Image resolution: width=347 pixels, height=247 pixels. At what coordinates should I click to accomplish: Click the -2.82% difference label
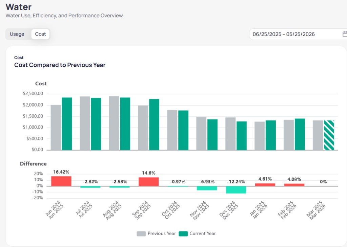click(x=90, y=182)
